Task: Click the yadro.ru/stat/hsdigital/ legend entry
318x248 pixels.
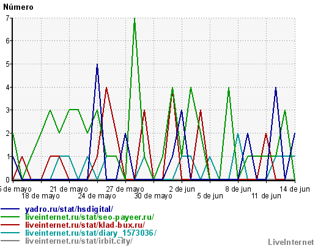Action: pyautogui.click(x=69, y=209)
